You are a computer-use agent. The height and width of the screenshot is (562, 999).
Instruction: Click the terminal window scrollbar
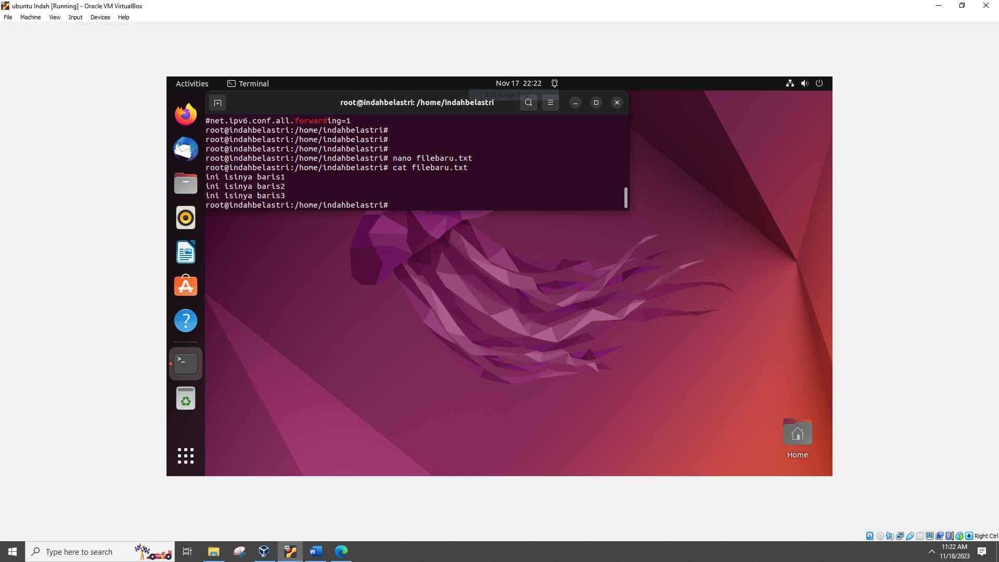[x=625, y=198]
